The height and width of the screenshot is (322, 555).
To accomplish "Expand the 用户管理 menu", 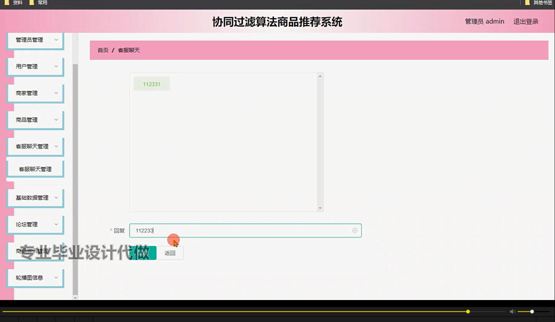I will point(35,66).
